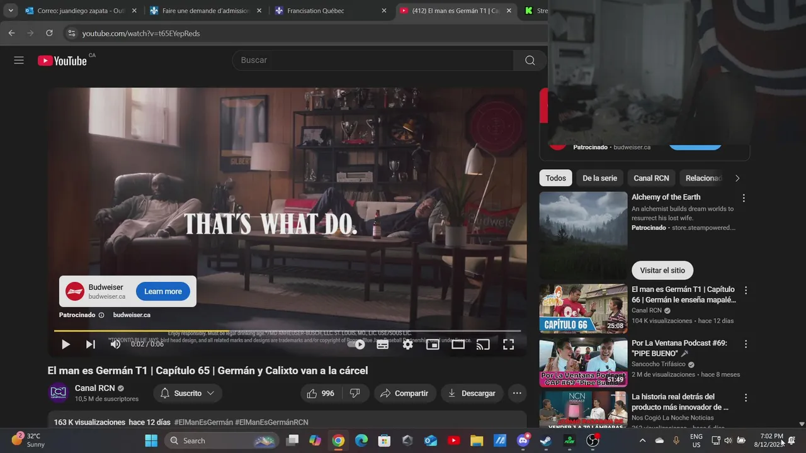Open the YouTube guide hamburger menu
Image resolution: width=806 pixels, height=453 pixels.
tap(19, 60)
